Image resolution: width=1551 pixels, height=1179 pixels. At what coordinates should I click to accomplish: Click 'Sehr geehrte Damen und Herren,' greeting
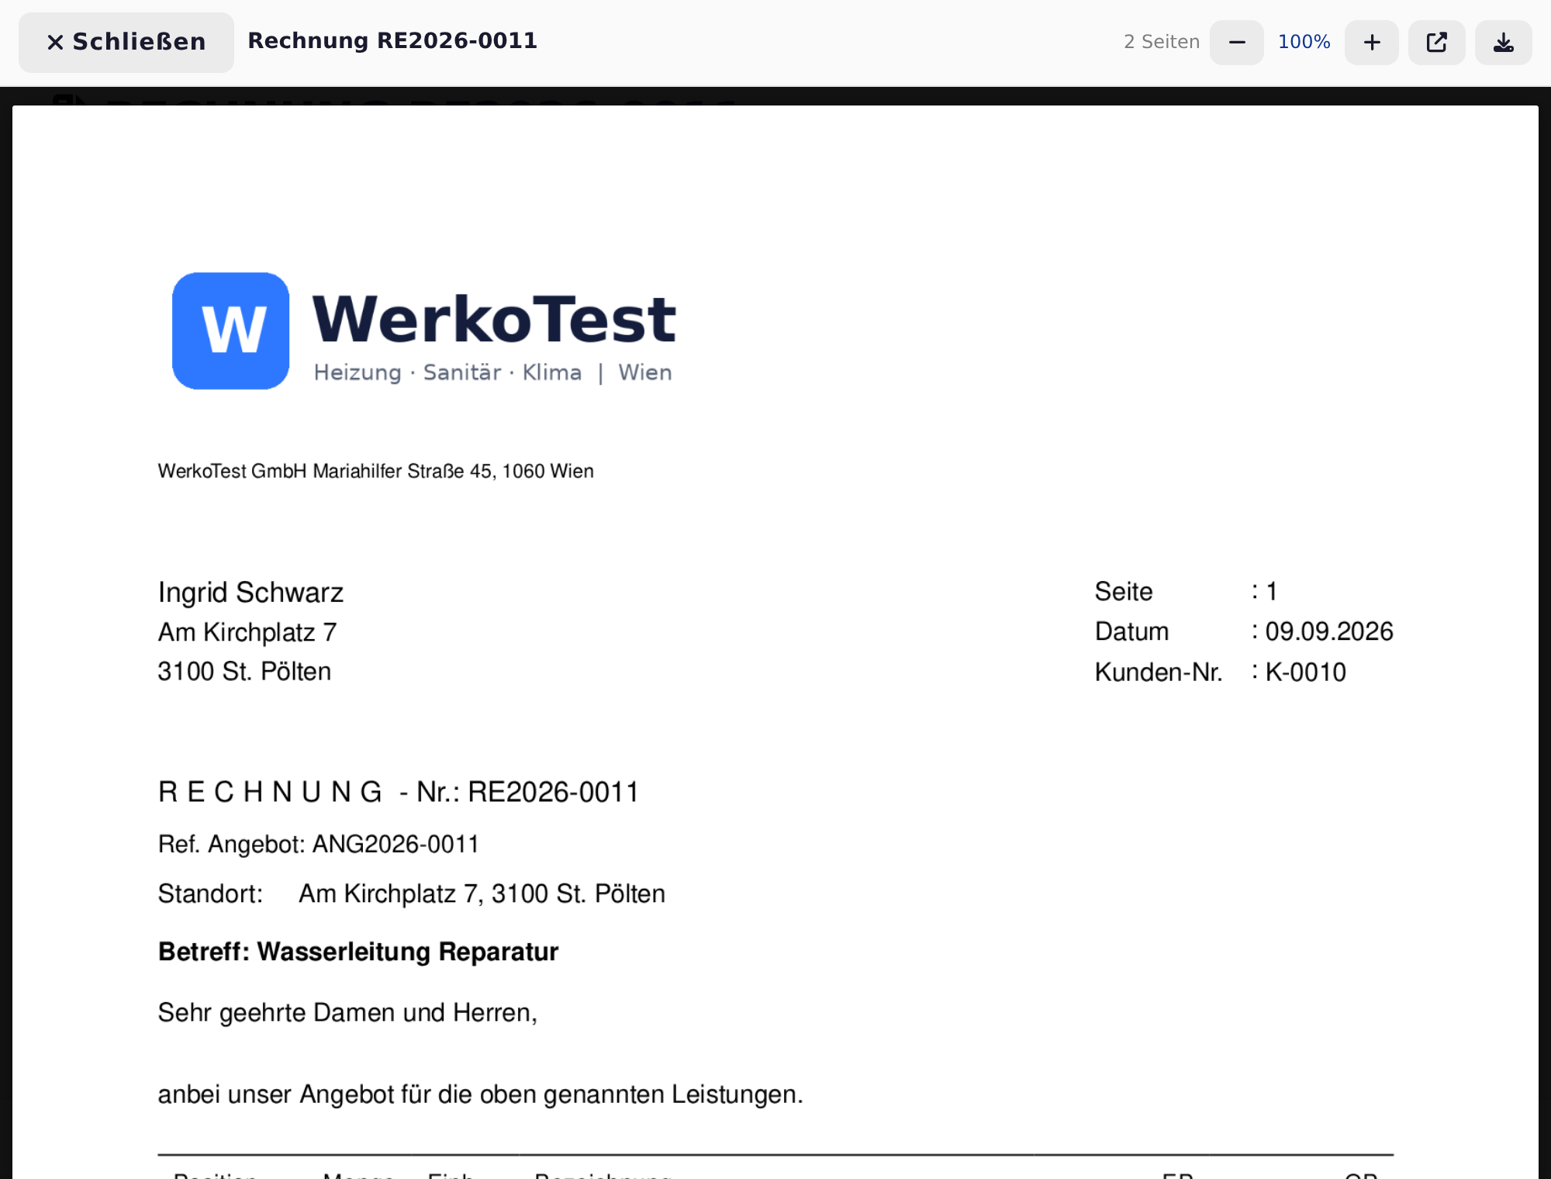coord(347,1013)
